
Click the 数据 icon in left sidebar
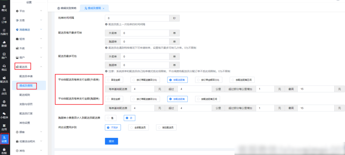4,44
